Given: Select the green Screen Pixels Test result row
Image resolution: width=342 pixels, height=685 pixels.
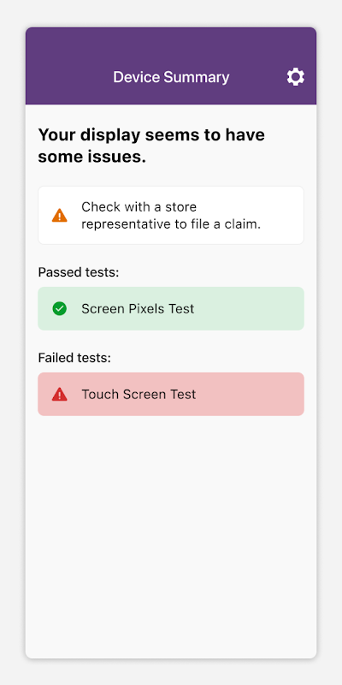Looking at the screenshot, I should tap(171, 308).
